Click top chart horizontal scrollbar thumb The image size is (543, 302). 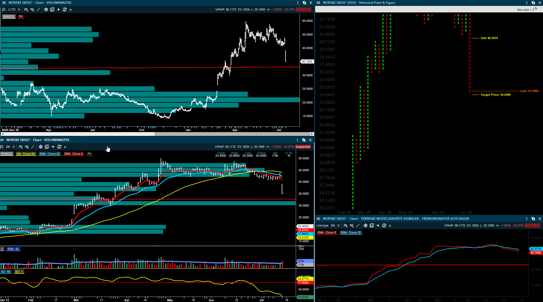[232, 134]
